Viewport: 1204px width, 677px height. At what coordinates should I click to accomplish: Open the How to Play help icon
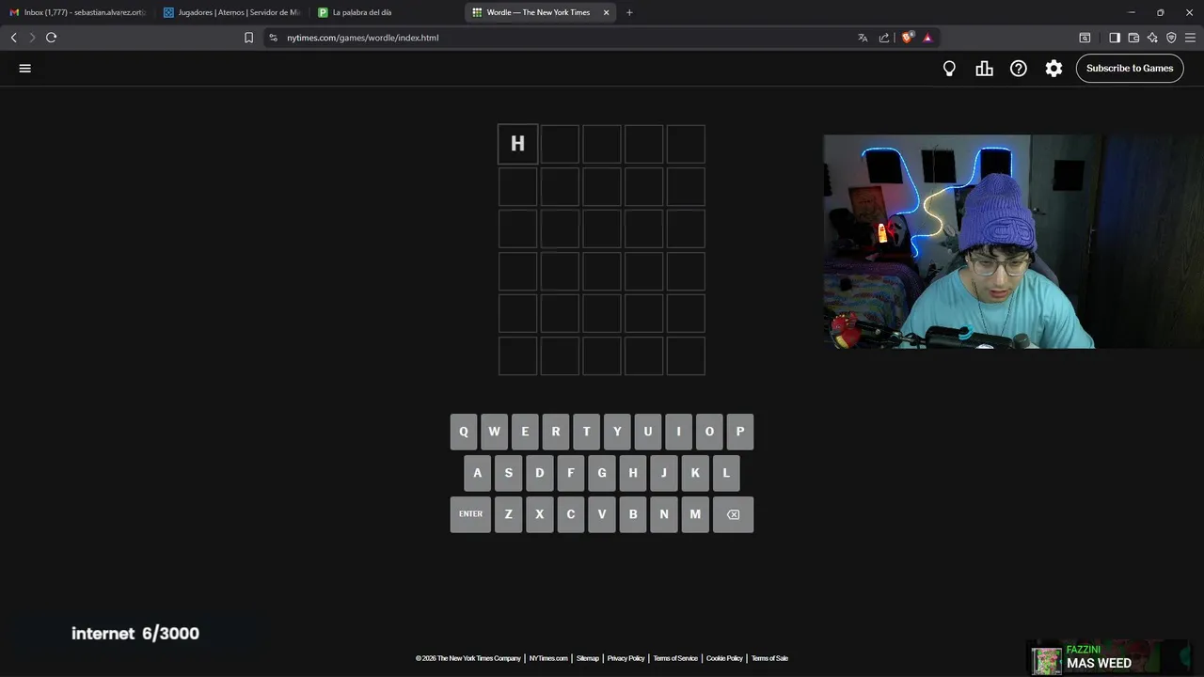pyautogui.click(x=1019, y=69)
